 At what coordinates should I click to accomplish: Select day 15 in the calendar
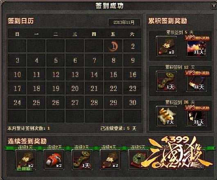[113, 74]
